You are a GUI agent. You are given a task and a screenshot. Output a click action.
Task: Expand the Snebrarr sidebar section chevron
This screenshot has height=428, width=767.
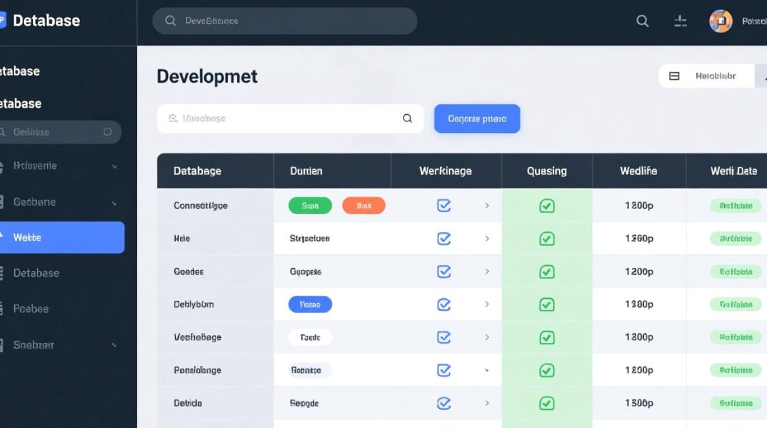click(115, 345)
